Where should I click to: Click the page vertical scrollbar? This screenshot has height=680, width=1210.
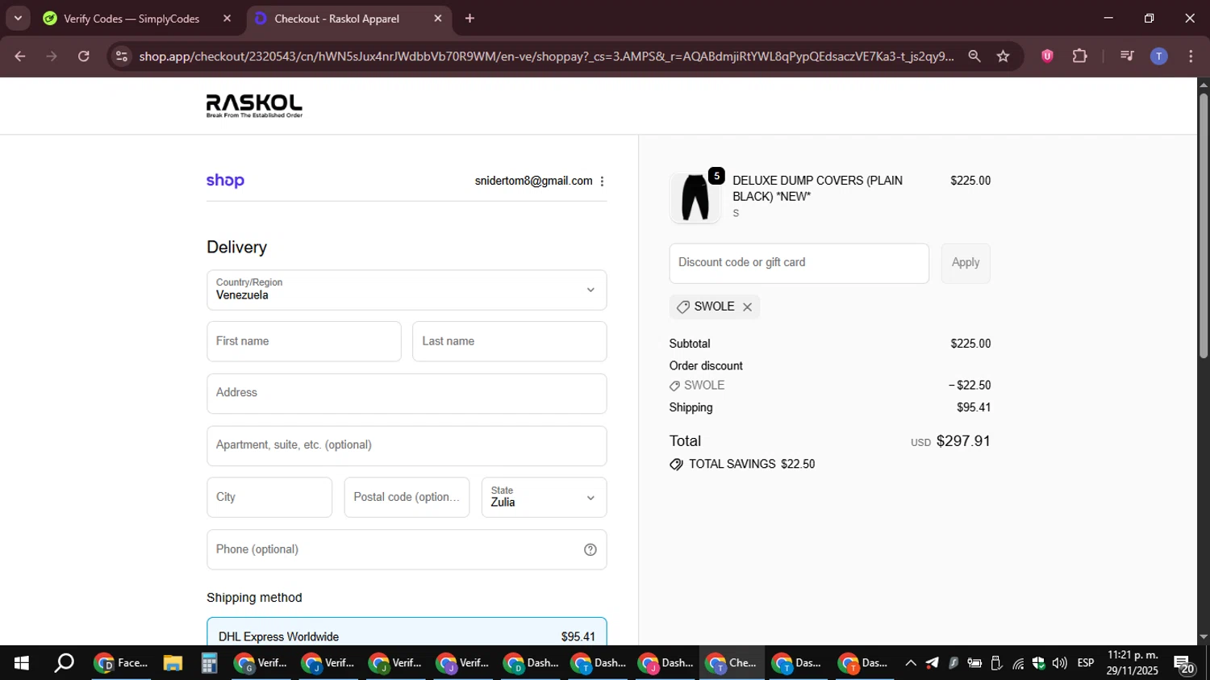pyautogui.click(x=1203, y=226)
